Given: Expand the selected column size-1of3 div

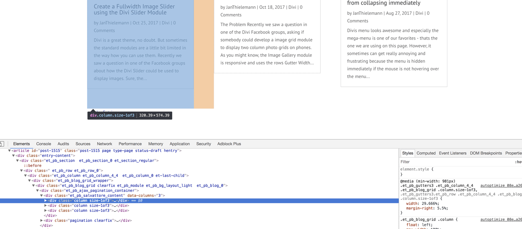Looking at the screenshot, I should (x=45, y=201).
